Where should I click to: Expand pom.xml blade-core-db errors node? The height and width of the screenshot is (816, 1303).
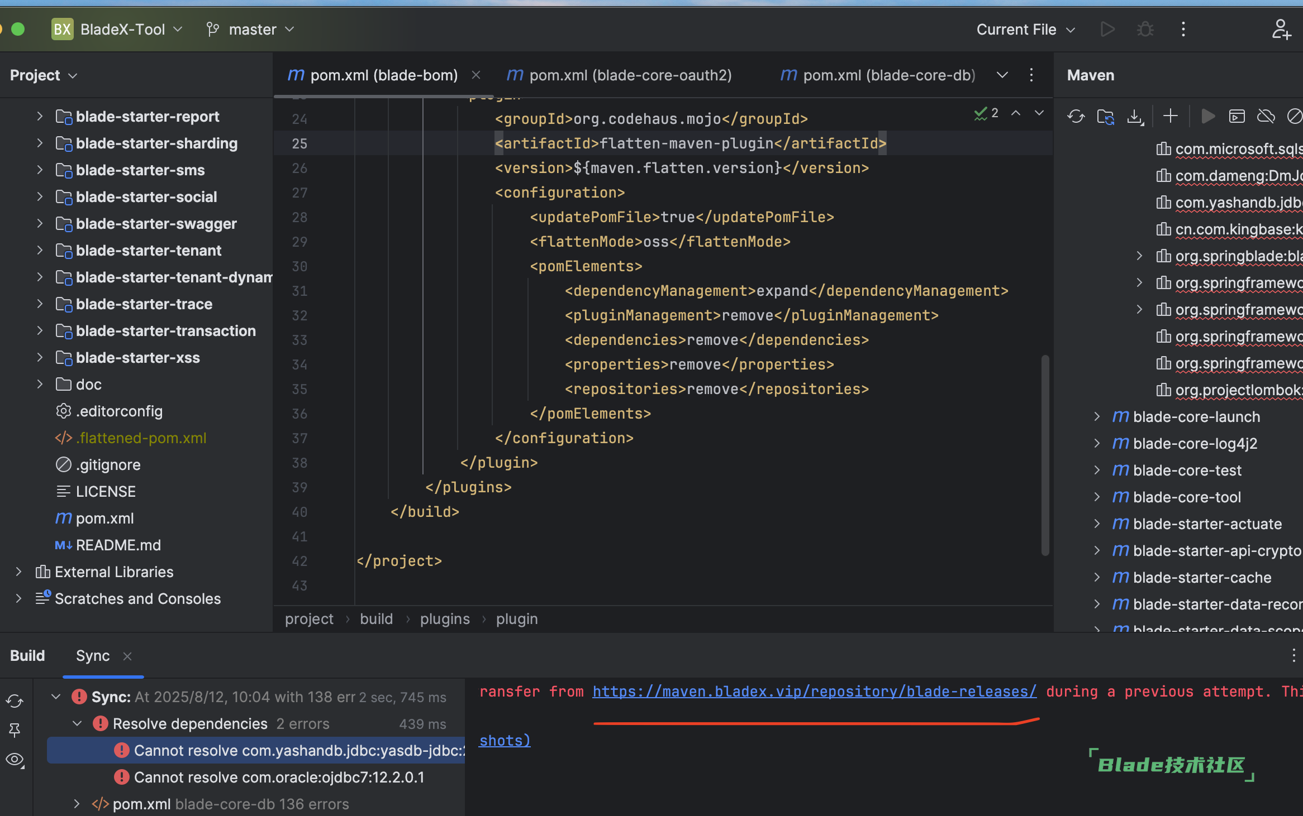pos(77,804)
